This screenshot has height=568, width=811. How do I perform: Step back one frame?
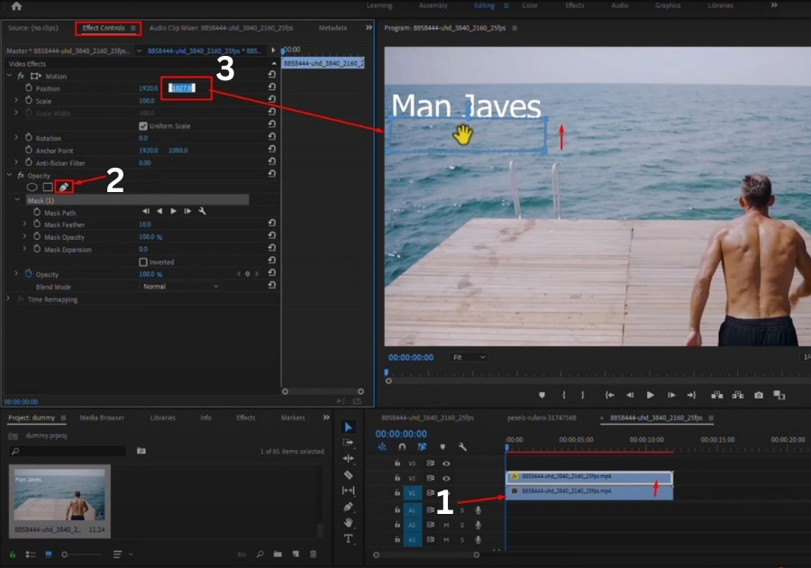[x=630, y=395]
